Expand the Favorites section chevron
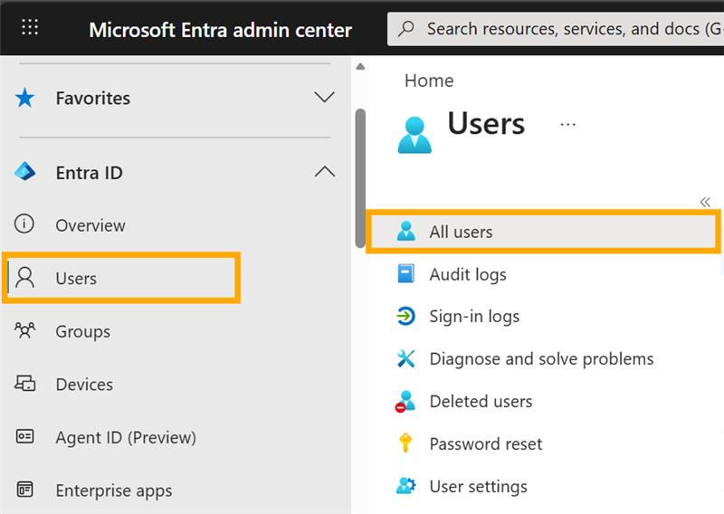 point(324,98)
